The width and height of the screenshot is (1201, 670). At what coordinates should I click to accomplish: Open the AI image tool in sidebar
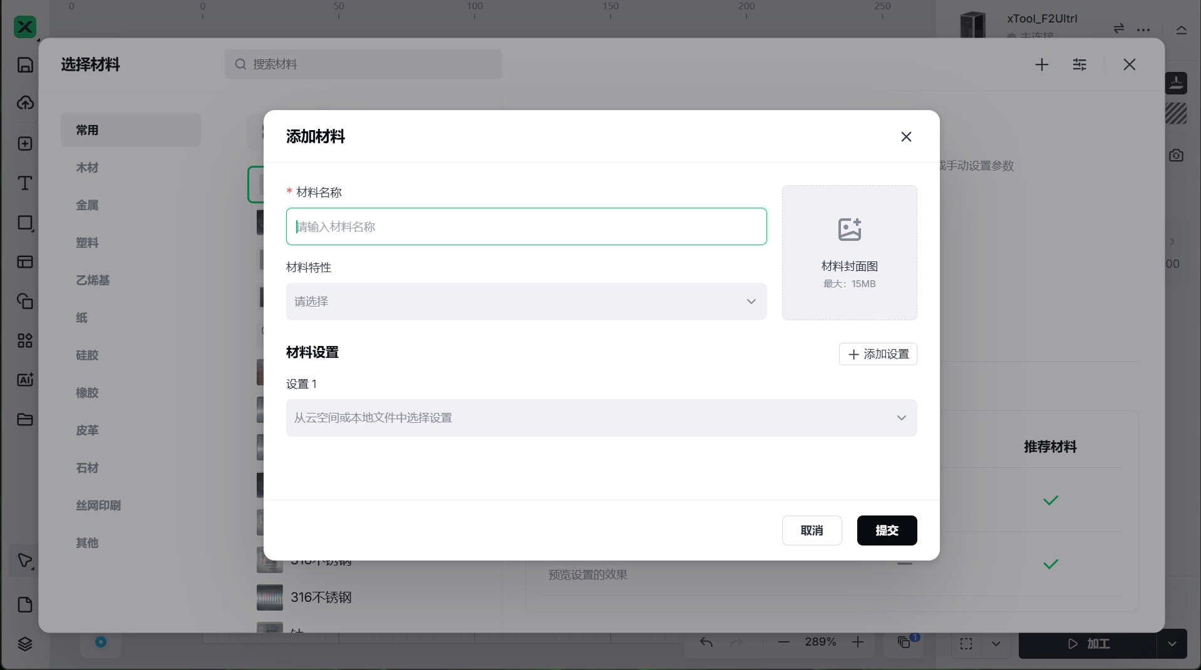[25, 380]
